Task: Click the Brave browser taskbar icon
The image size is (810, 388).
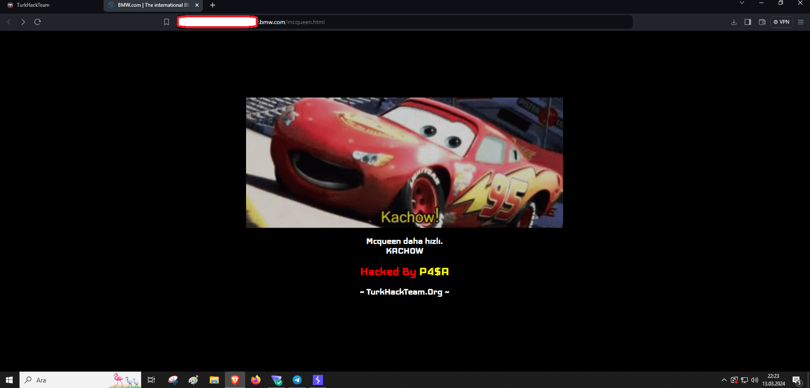Action: [x=235, y=380]
